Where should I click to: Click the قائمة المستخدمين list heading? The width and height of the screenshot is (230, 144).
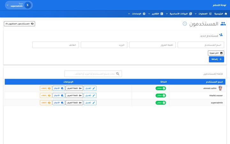click(213, 74)
